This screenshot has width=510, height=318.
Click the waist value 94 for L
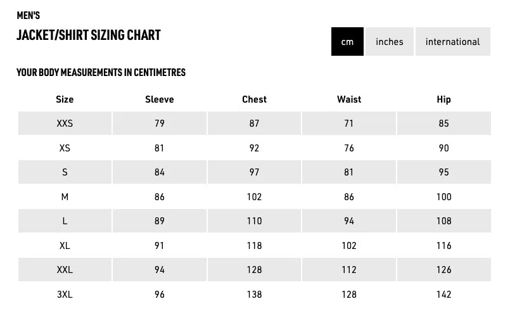pyautogui.click(x=349, y=221)
